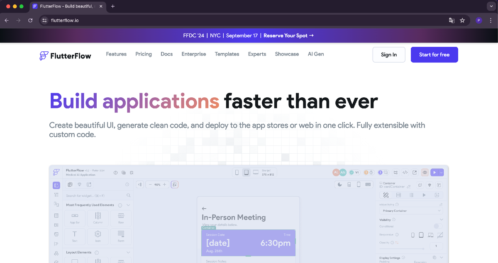Viewport: 498px width, 263px height.
Task: Click the Start for free button
Action: tap(435, 55)
